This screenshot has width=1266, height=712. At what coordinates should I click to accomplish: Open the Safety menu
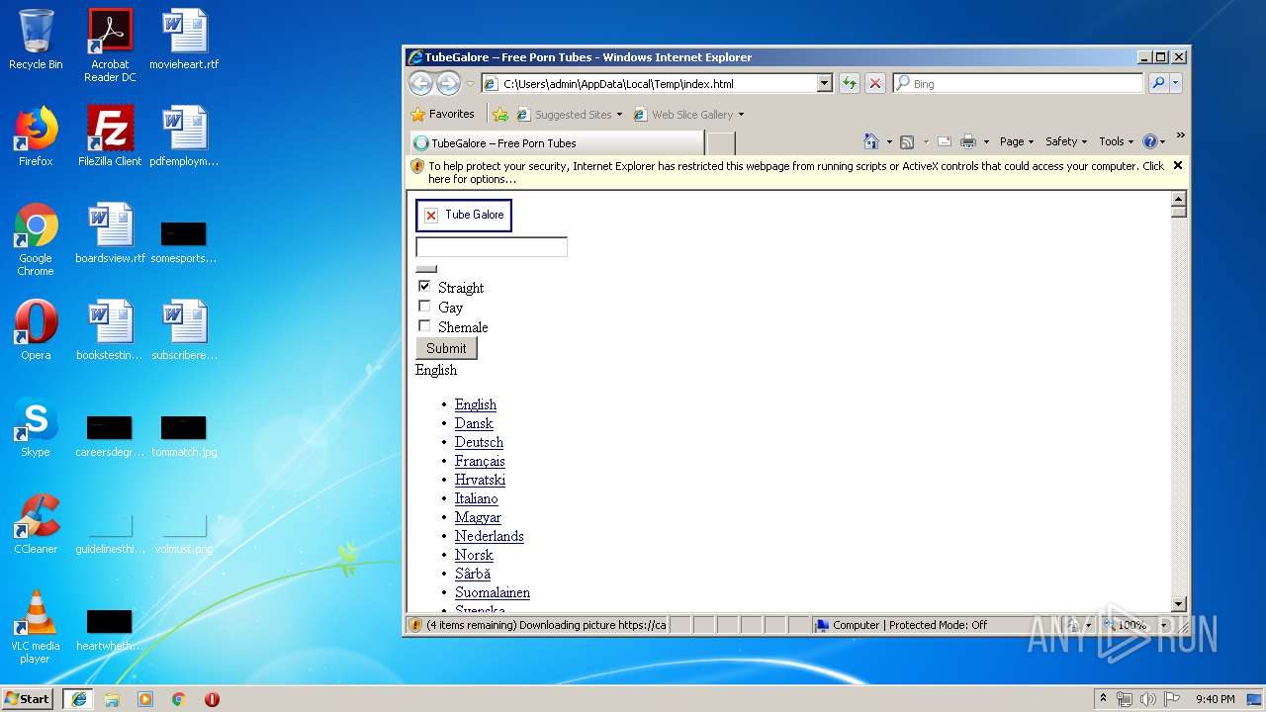(1066, 141)
